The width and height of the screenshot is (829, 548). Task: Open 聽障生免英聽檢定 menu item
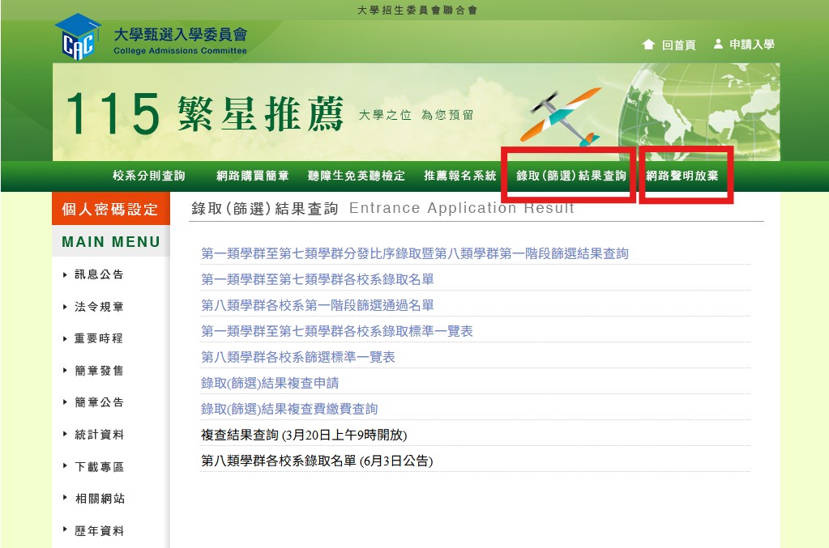point(357,176)
